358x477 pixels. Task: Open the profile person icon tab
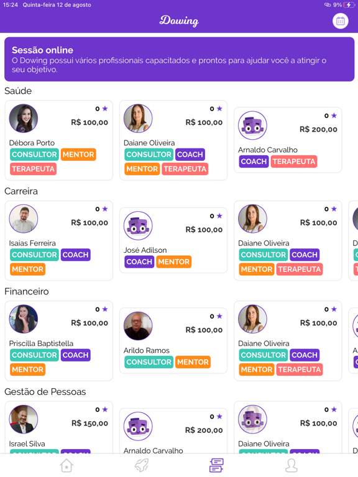pyautogui.click(x=291, y=465)
